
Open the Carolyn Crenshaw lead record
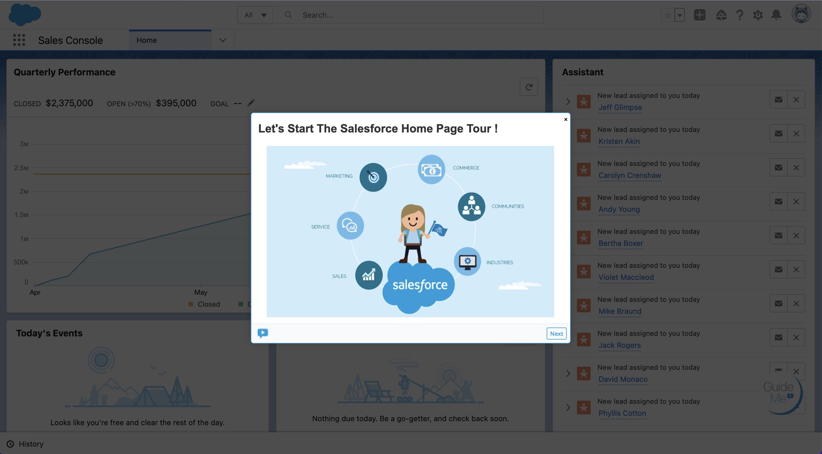tap(629, 175)
